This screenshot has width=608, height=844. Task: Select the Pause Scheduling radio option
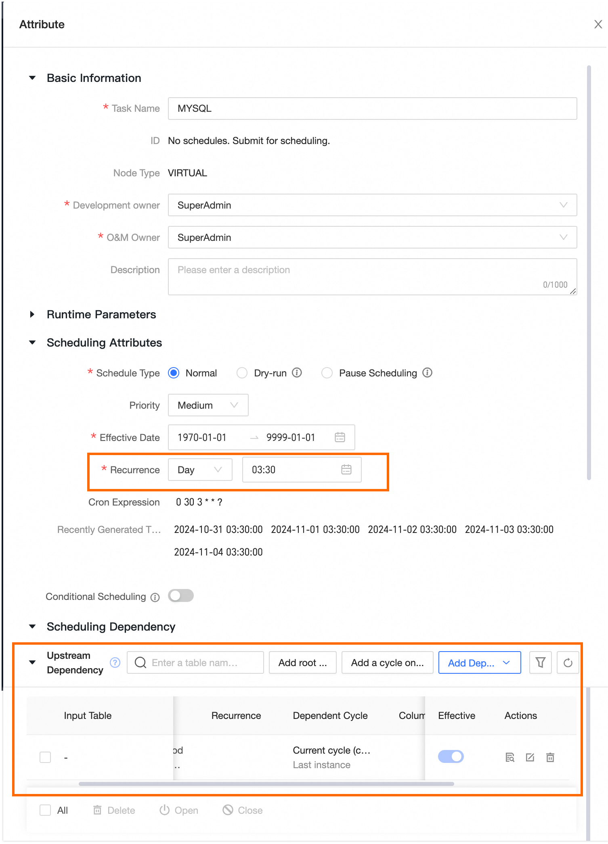click(327, 373)
